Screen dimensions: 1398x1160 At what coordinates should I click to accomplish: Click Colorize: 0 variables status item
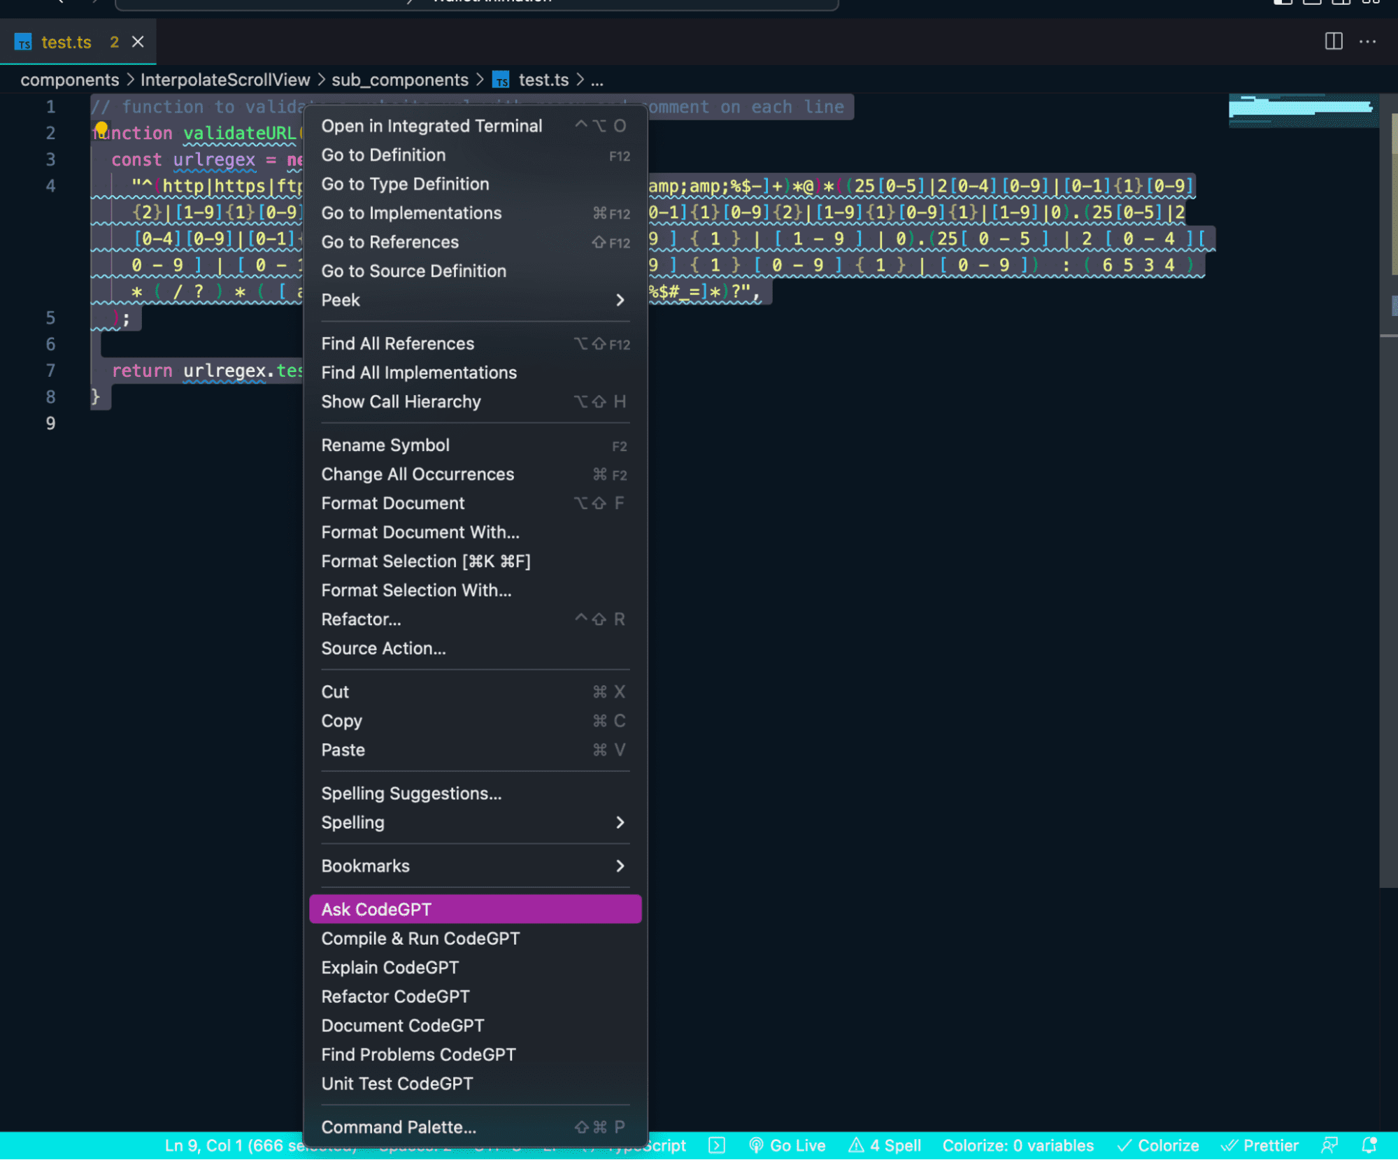1018,1146
